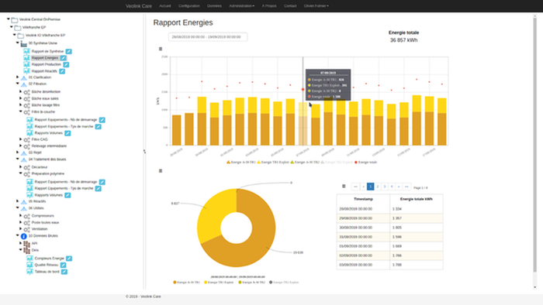This screenshot has height=305, width=543.
Task: Expand the Bâche eaux sales node
Action: 21,98
